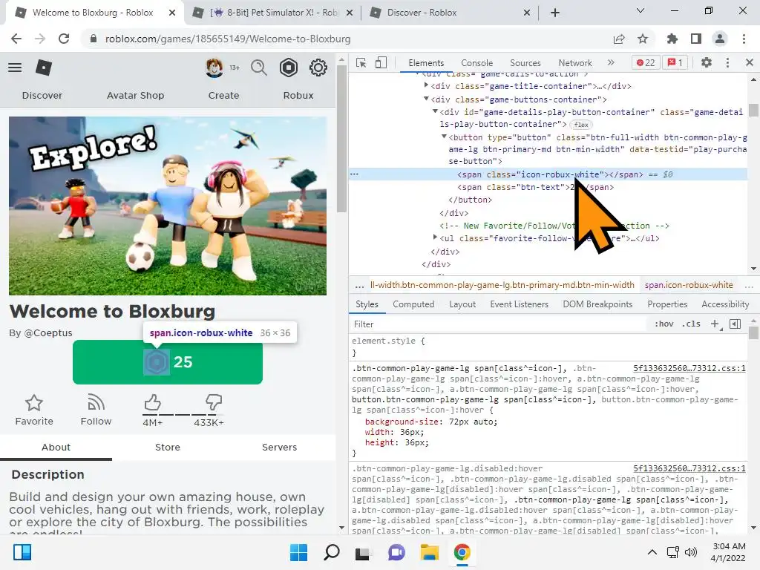Viewport: 760px width, 570px height.
Task: Collapse game-buttons-container div node
Action: (427, 99)
